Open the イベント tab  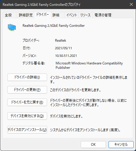72,15
